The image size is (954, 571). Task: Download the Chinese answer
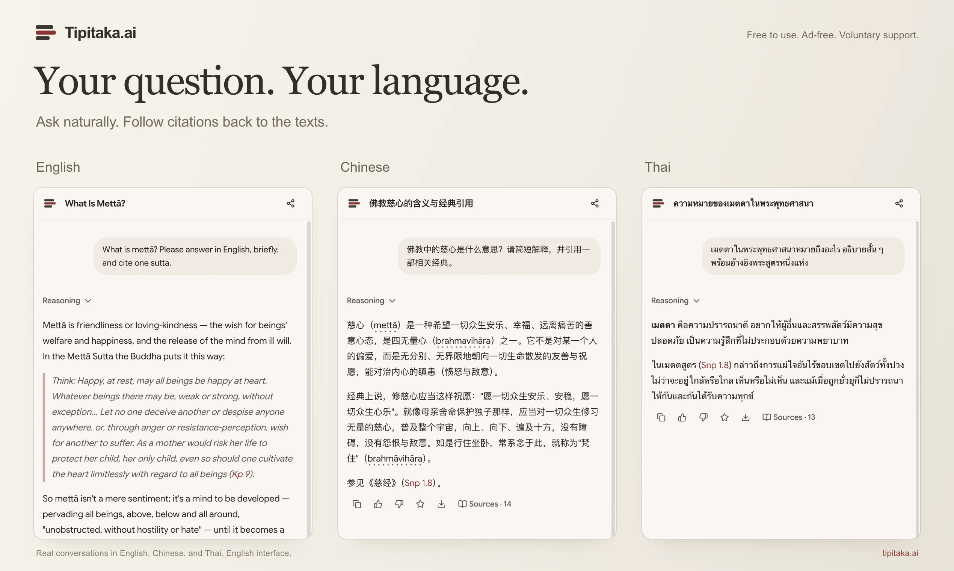(x=441, y=504)
